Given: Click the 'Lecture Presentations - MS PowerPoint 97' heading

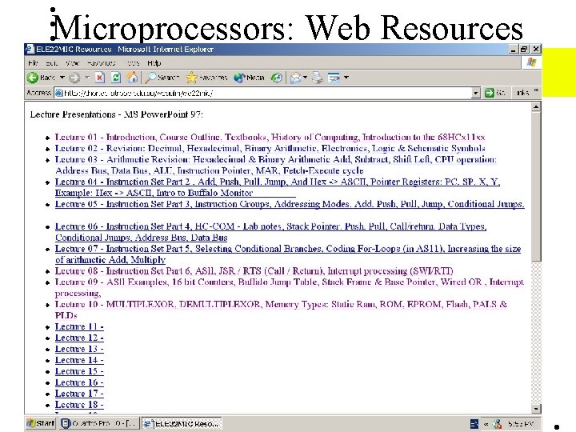Looking at the screenshot, I should (x=117, y=114).
